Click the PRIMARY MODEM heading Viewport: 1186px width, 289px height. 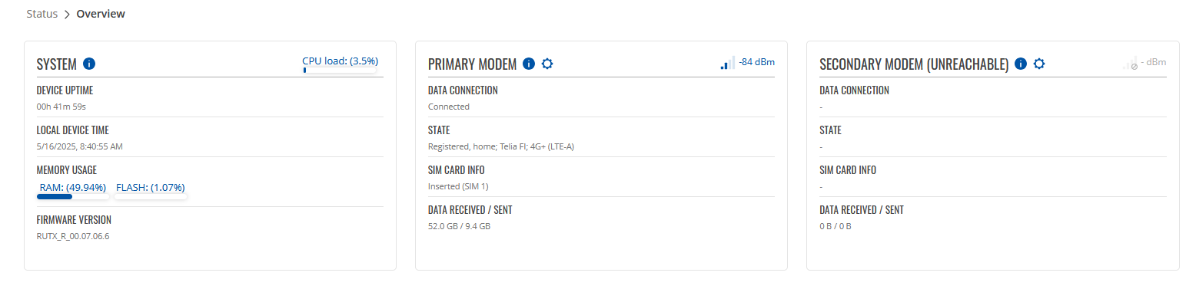pyautogui.click(x=472, y=64)
